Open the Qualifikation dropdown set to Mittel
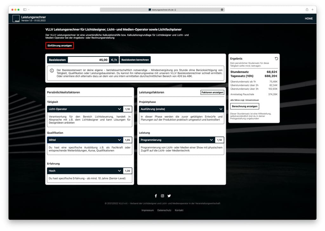 (x=84, y=140)
